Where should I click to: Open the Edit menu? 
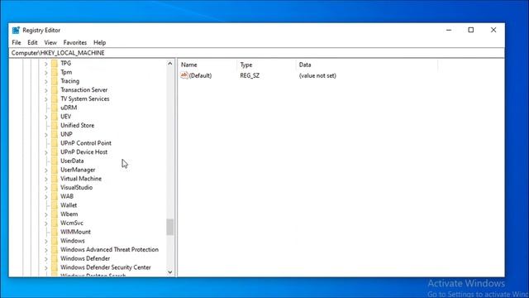pyautogui.click(x=32, y=42)
